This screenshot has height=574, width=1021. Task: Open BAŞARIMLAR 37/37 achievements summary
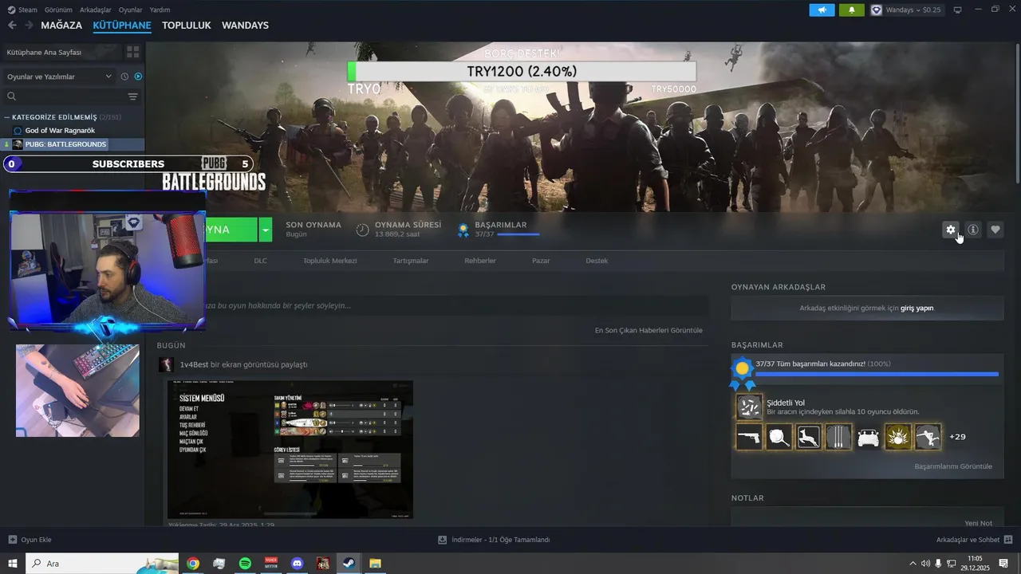click(499, 230)
